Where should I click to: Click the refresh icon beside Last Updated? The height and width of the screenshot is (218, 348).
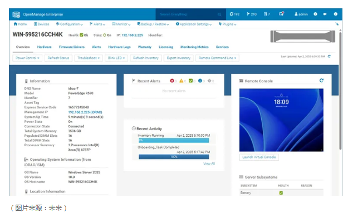(x=329, y=56)
